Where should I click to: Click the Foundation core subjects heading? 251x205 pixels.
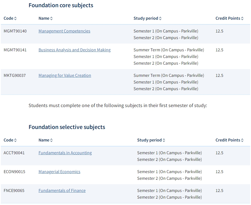tap(61, 5)
